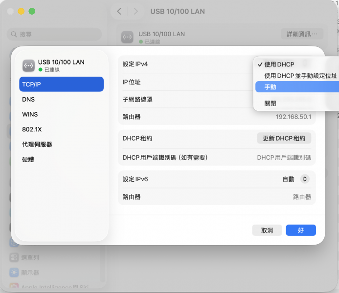Open 選單列 in Settings sidebar

pyautogui.click(x=30, y=257)
